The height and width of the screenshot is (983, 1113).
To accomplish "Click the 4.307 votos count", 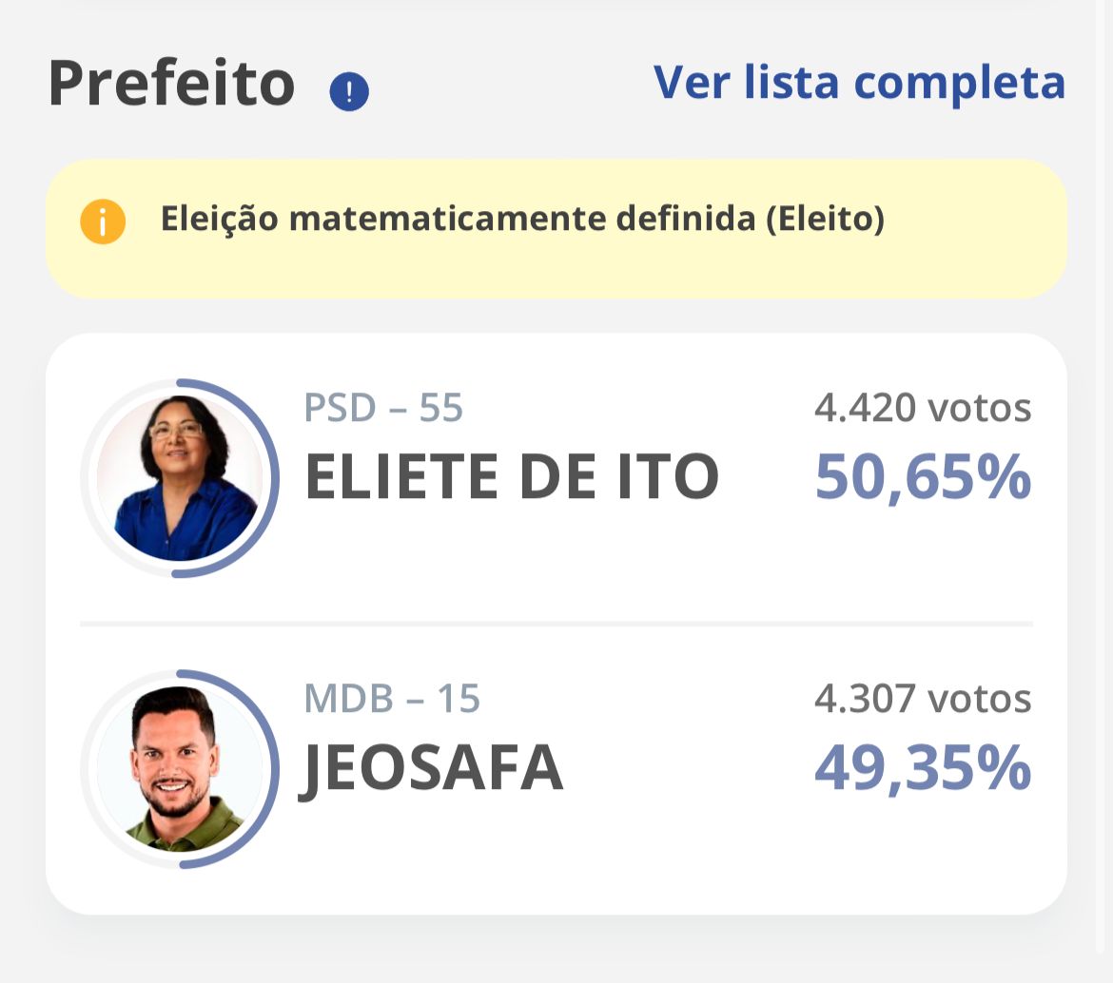I will (x=923, y=699).
